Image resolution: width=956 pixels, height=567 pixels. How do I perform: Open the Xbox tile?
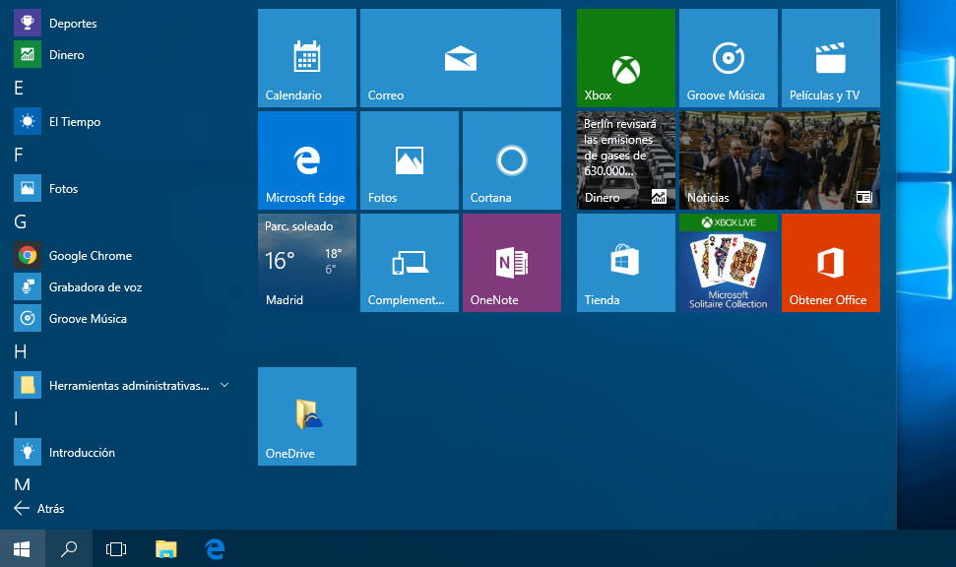(x=625, y=58)
